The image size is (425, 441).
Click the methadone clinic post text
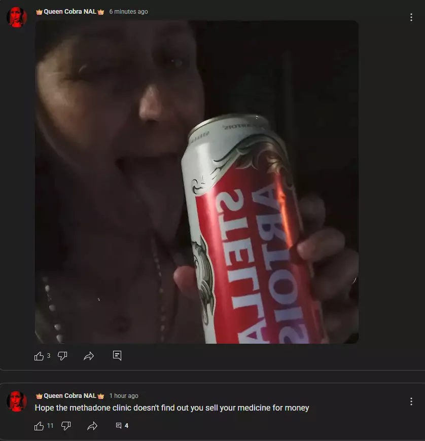click(x=172, y=408)
